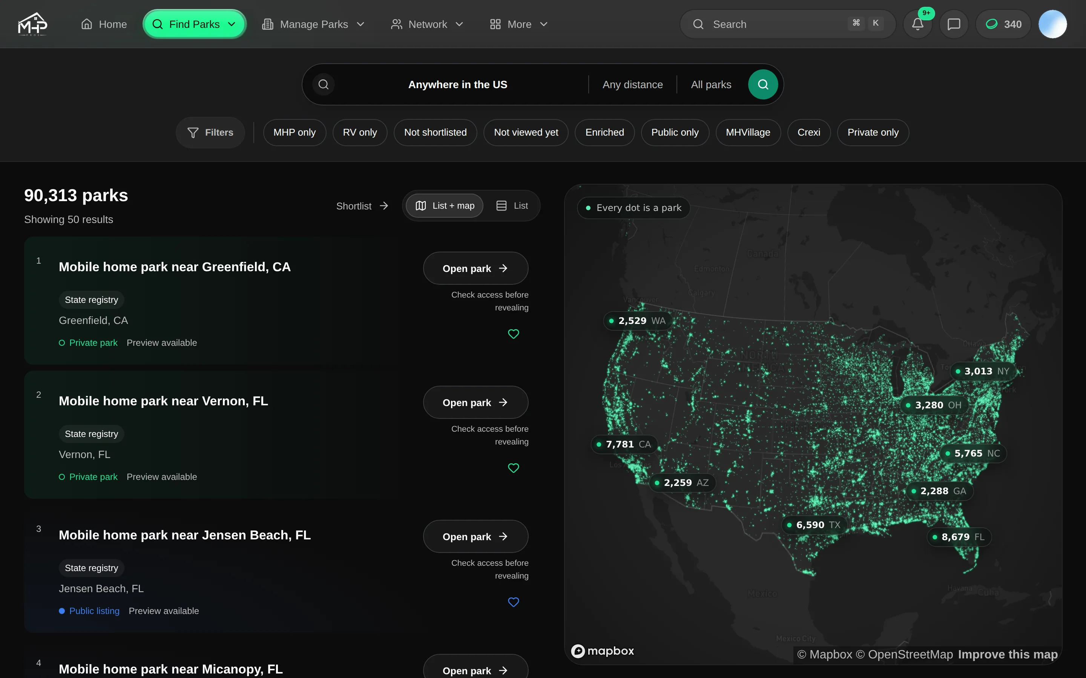Viewport: 1086px width, 678px height.
Task: Select the 2,259 AZ map marker
Action: (x=682, y=483)
